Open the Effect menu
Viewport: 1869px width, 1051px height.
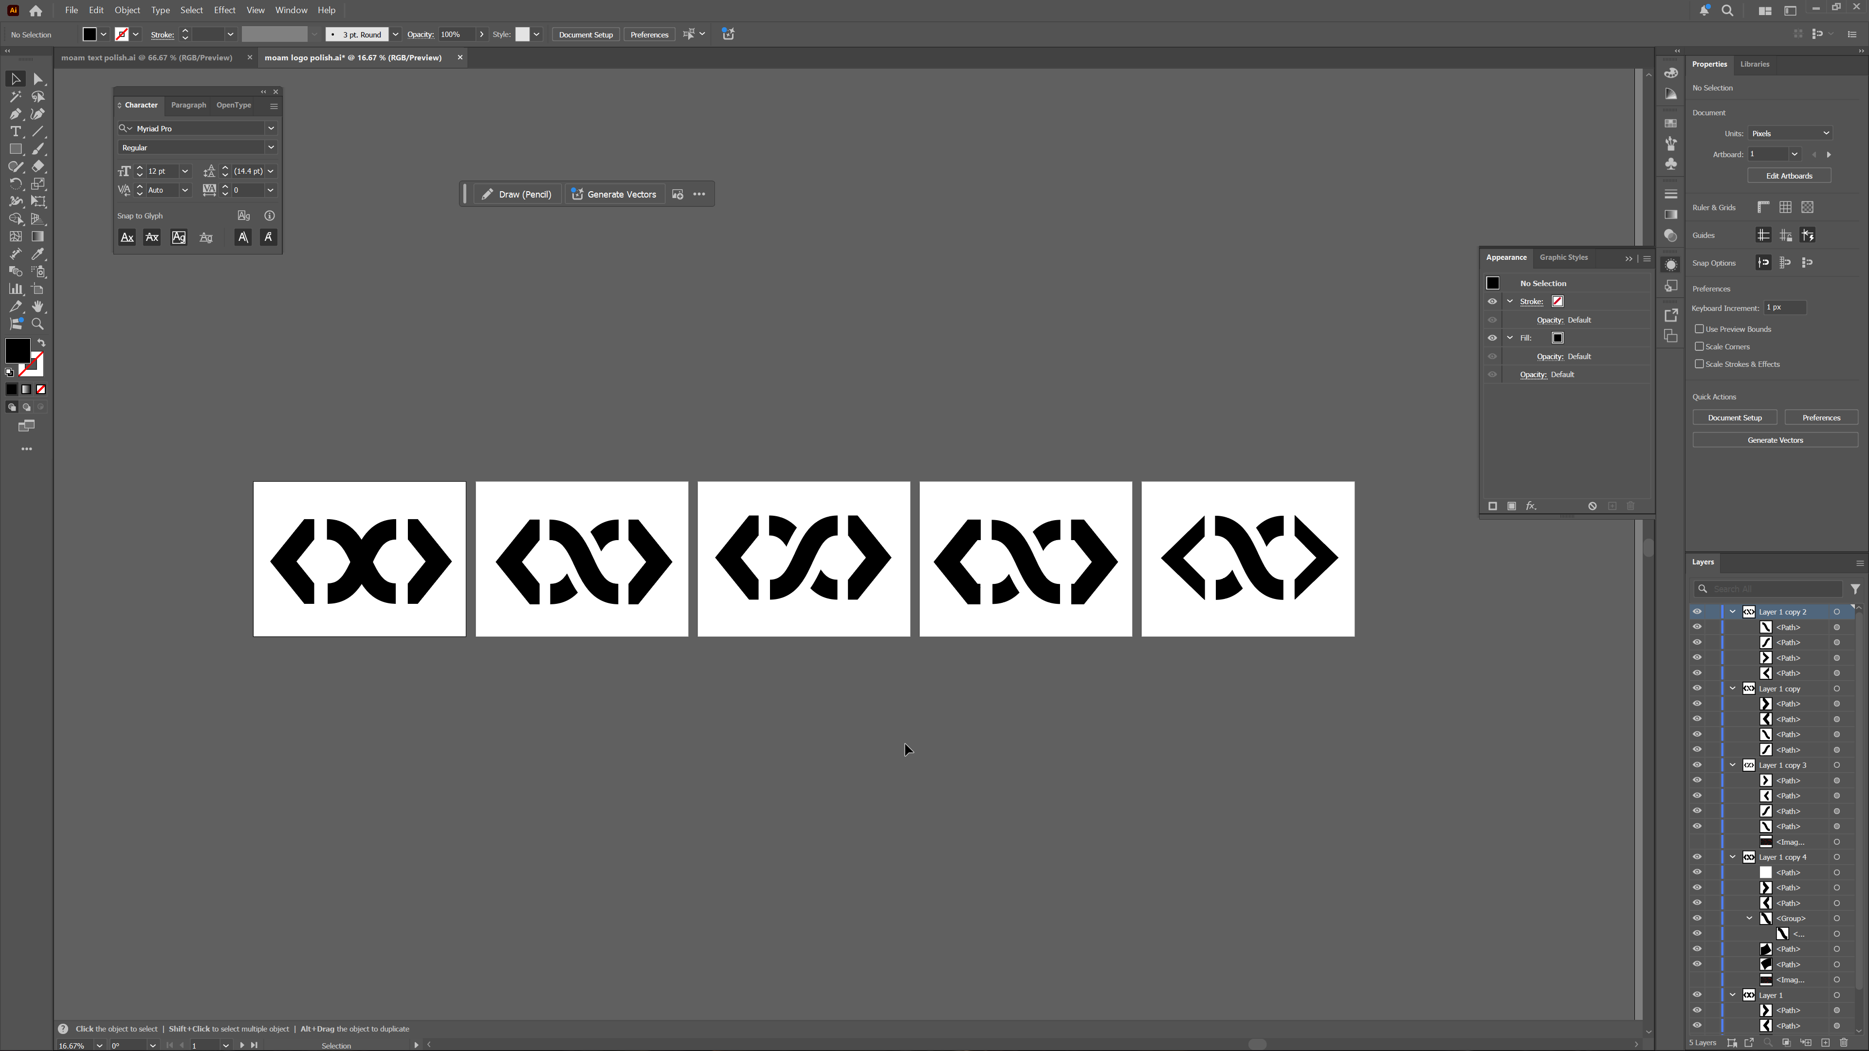point(224,10)
